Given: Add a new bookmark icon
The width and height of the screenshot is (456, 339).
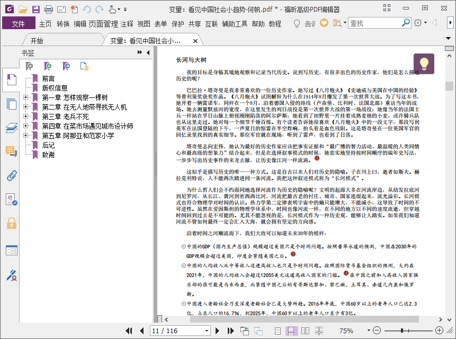Looking at the screenshot, I should pyautogui.click(x=48, y=66).
